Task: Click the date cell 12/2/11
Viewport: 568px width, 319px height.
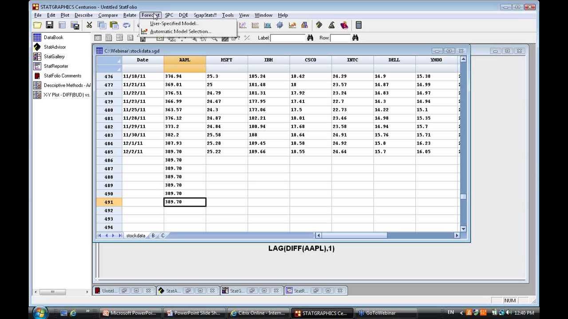Action: (142, 152)
